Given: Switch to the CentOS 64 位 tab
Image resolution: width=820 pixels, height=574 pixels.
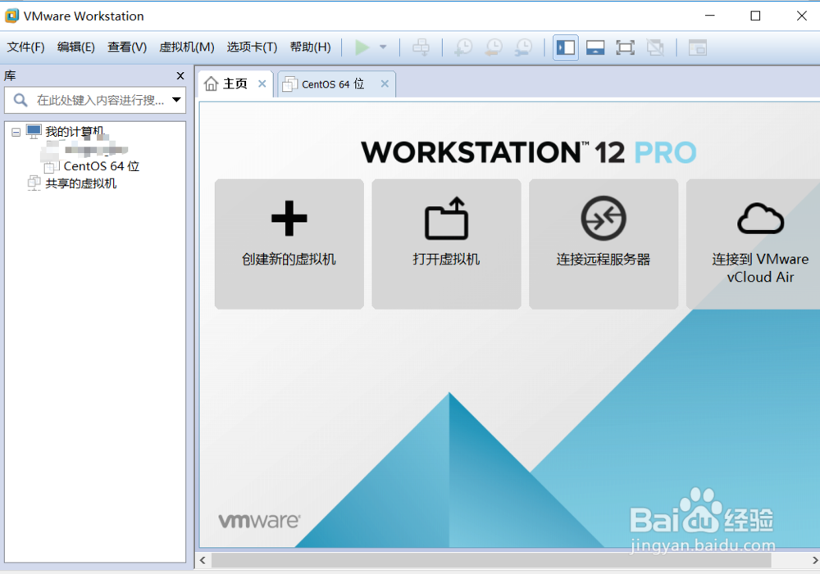Looking at the screenshot, I should click(x=333, y=84).
